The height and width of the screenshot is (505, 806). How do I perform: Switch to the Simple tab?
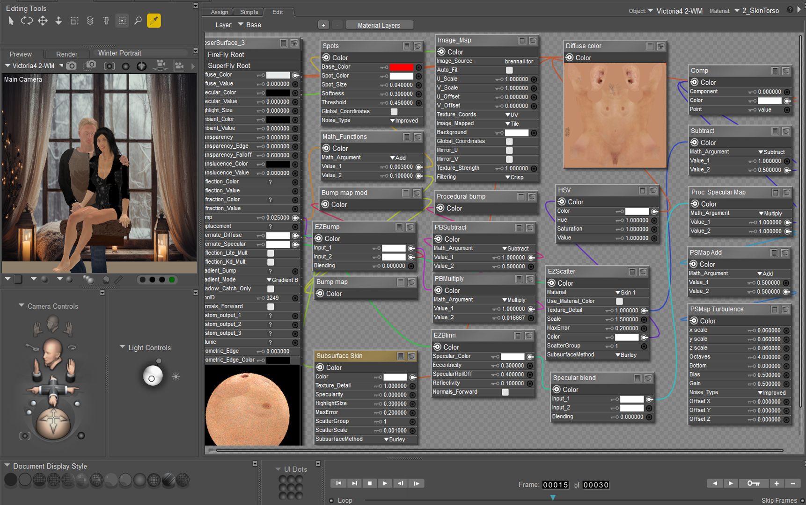249,12
